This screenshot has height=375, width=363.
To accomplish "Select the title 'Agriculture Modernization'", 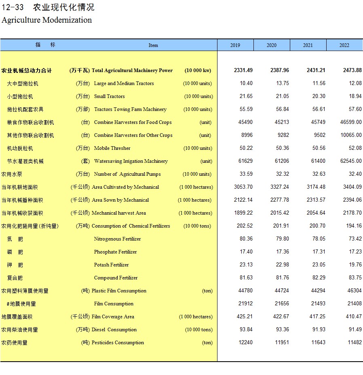I will pos(47,20).
